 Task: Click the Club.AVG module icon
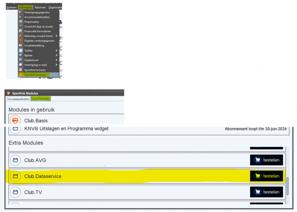(x=15, y=160)
